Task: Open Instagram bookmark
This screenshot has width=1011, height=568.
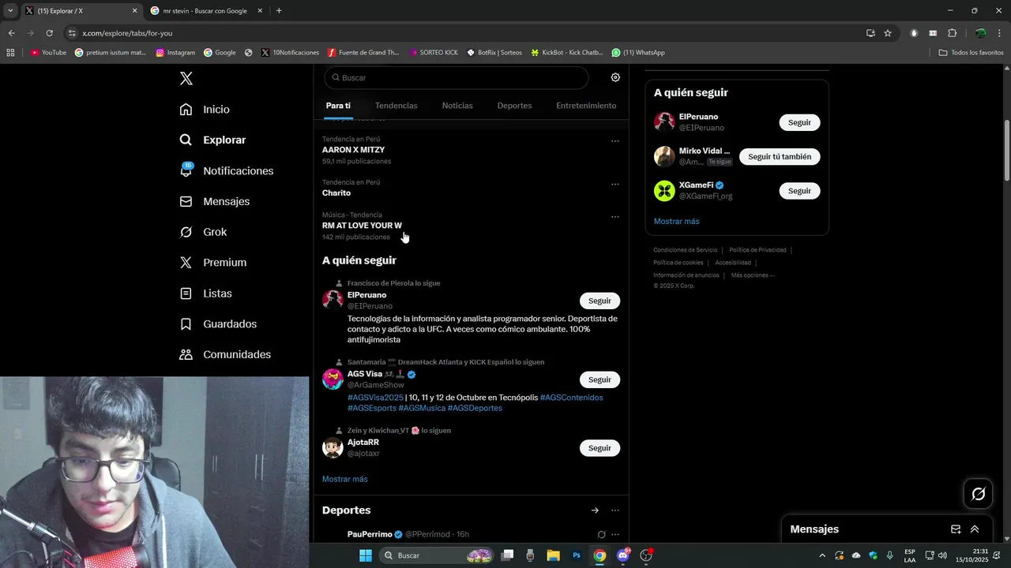Action: tap(175, 53)
